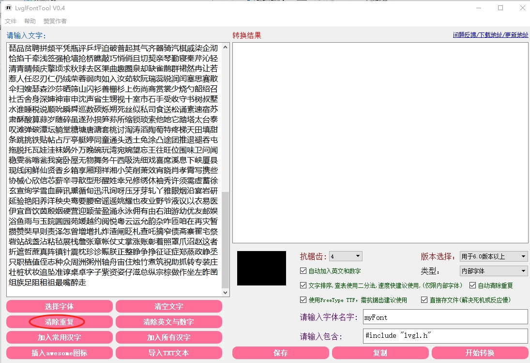Screen dimensions: 530x363
Task: Click the font name input field containing myFont
Action: [445, 317]
